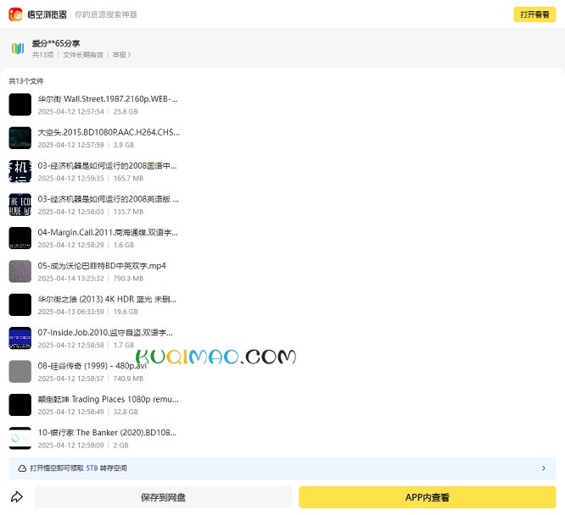The image size is (565, 515).
Task: Select file name 08-硅谷传奇 (1999) - 480p.avi
Action: coord(92,366)
